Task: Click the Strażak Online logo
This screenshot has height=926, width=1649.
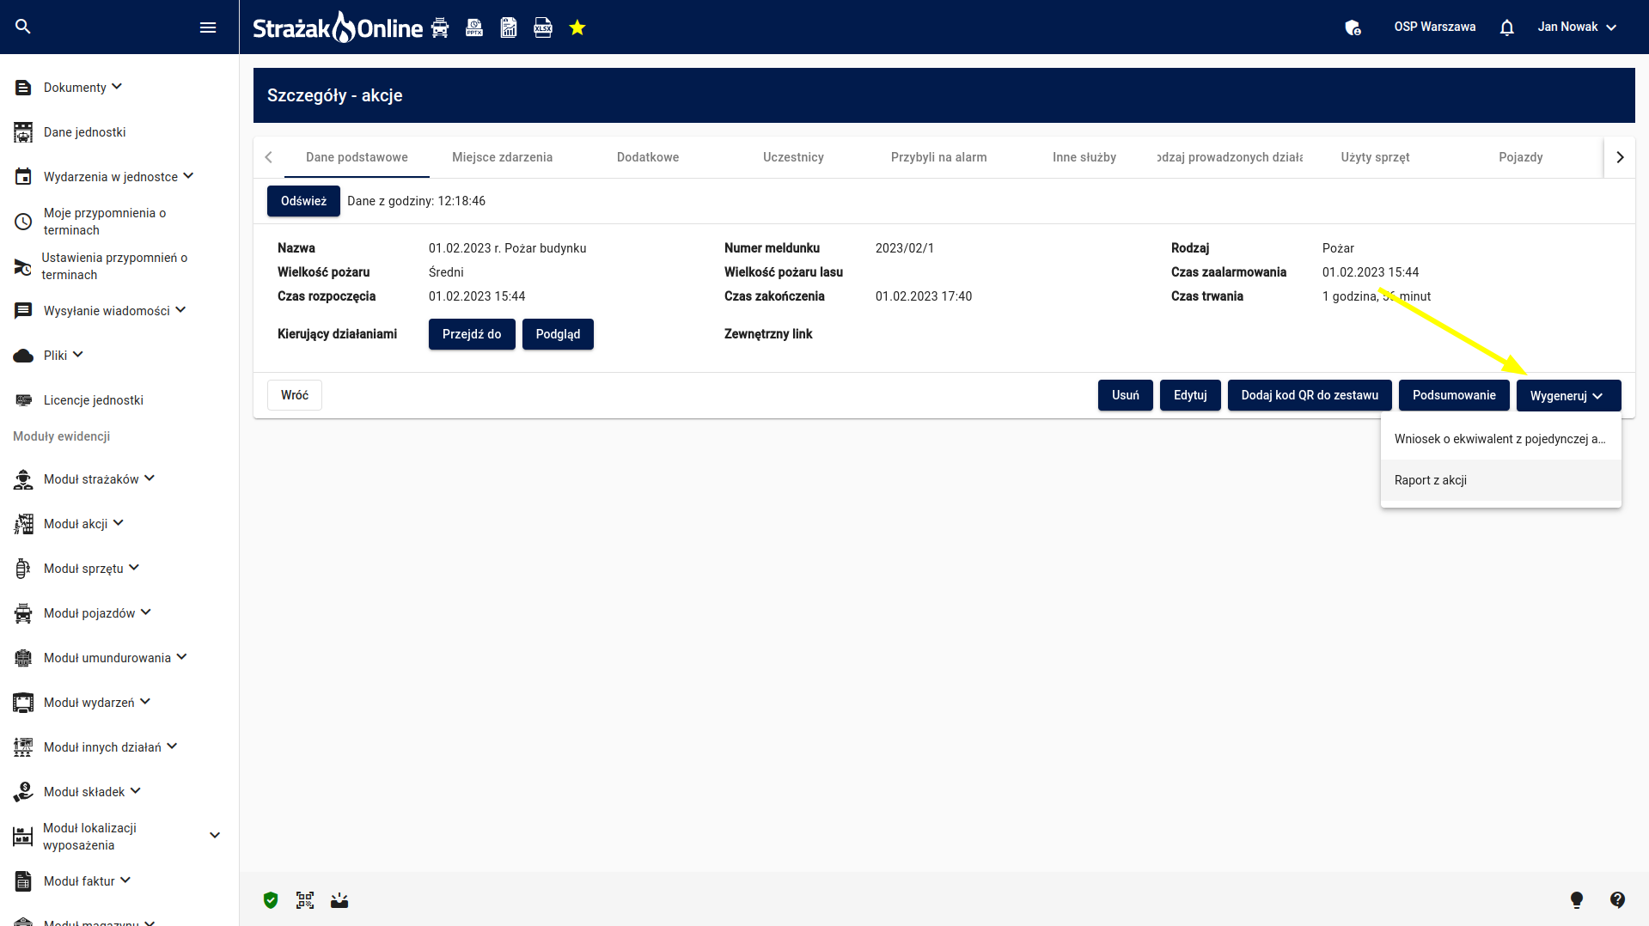Action: (x=338, y=27)
